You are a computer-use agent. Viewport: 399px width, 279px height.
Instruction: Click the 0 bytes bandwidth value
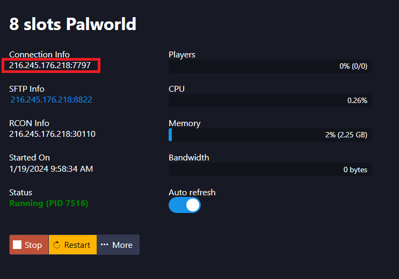point(355,170)
